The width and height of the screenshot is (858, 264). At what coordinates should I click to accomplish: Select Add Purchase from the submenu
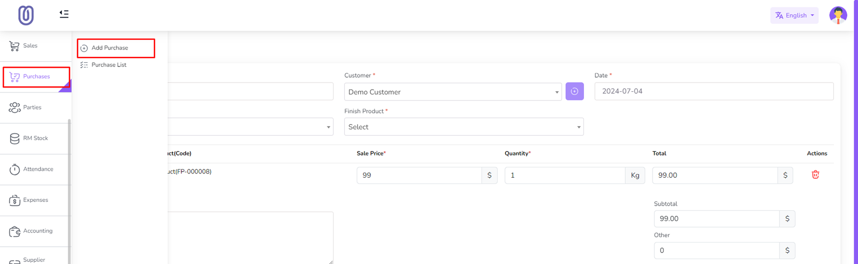point(110,48)
